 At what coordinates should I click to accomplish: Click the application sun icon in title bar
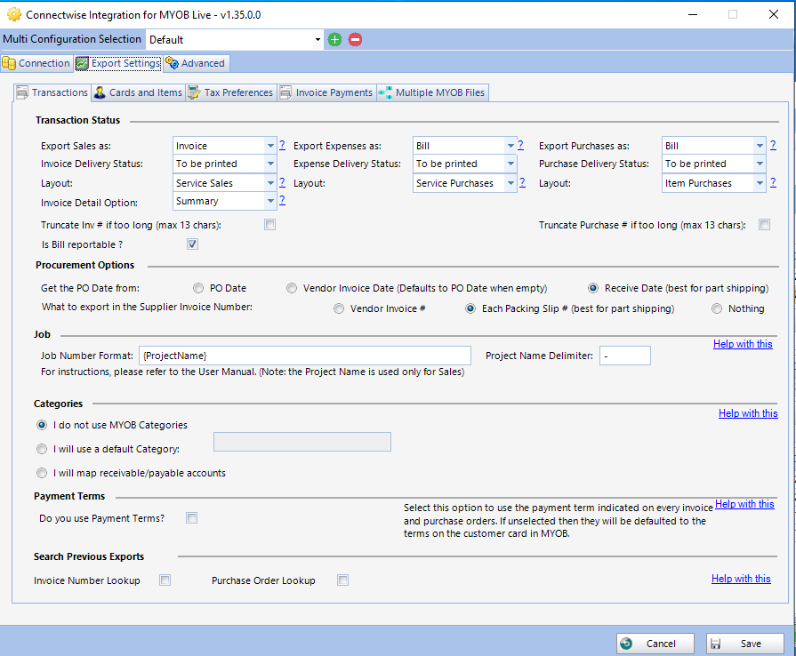[x=13, y=14]
